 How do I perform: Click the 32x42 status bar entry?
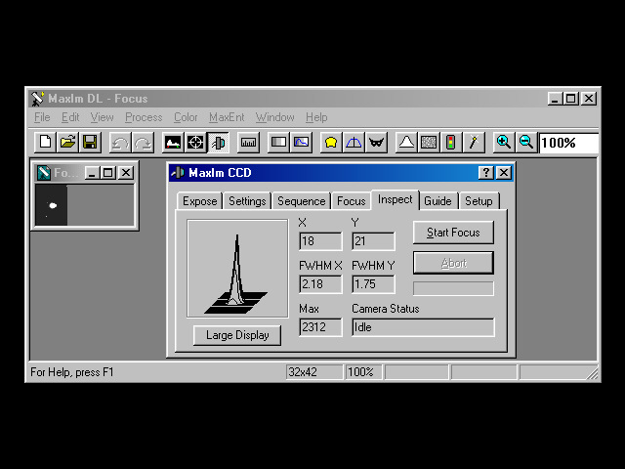pyautogui.click(x=314, y=372)
